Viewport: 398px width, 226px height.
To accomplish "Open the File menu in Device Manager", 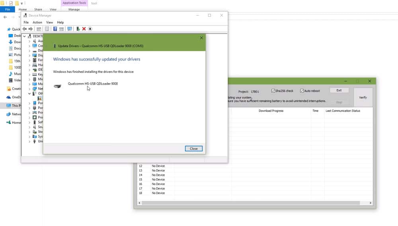I will [26, 22].
